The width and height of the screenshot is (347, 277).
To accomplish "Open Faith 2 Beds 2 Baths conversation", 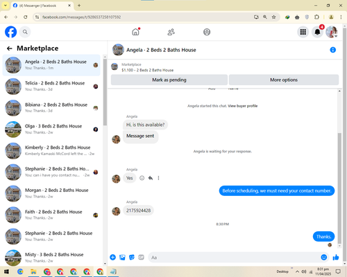I will (51, 215).
